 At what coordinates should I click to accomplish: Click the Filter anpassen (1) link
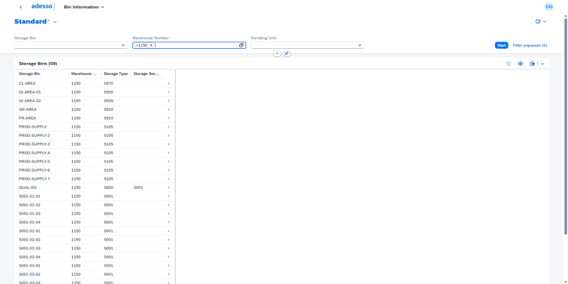coord(529,45)
